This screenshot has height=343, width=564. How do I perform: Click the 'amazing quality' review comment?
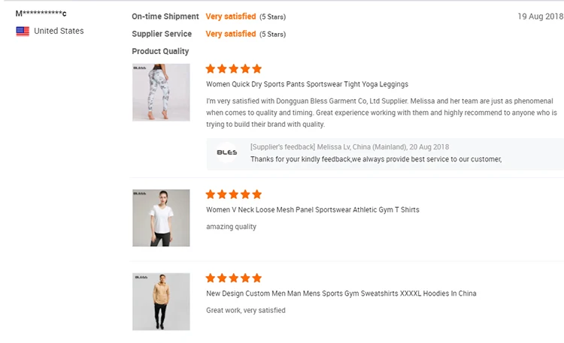[x=231, y=227]
